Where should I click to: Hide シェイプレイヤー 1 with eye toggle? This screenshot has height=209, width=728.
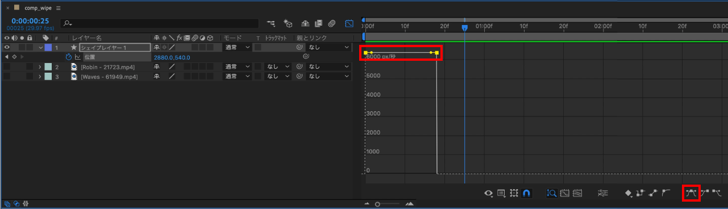click(7, 48)
